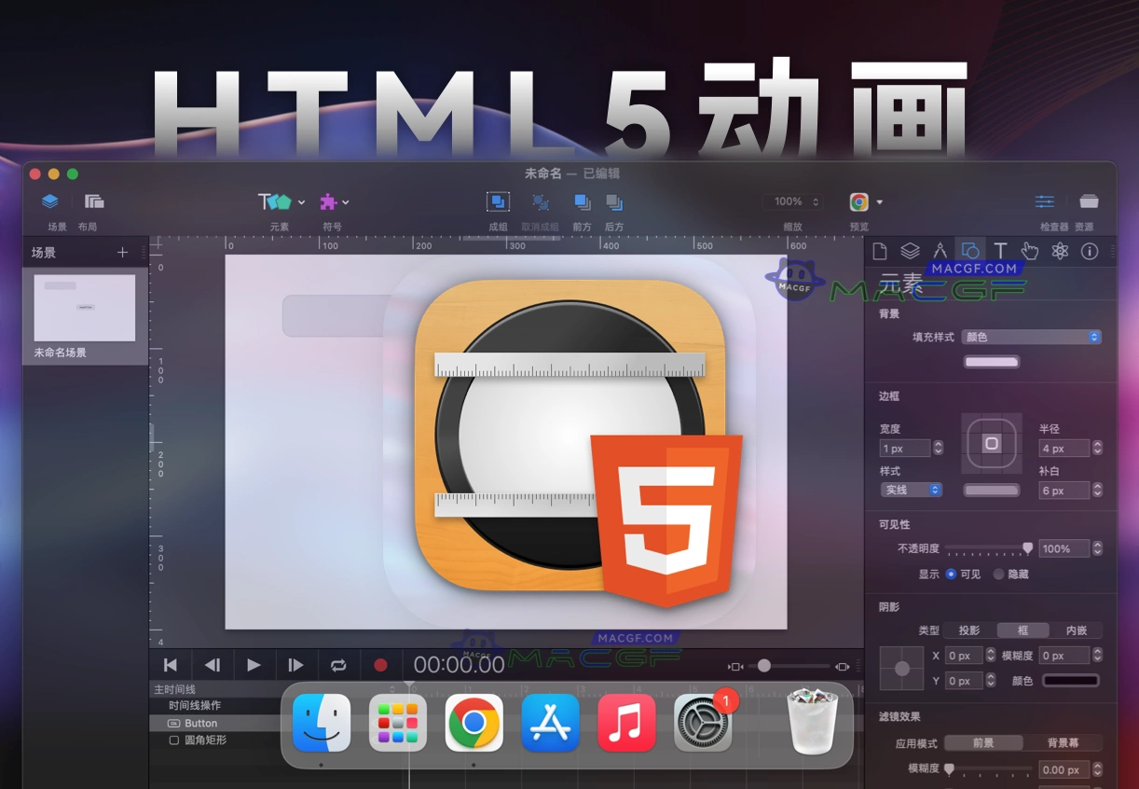Bring element forward with 前方 icon

(583, 201)
